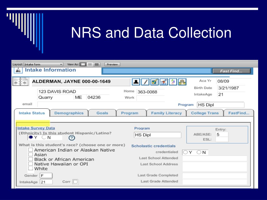Click the Preview button

[x=112, y=65]
